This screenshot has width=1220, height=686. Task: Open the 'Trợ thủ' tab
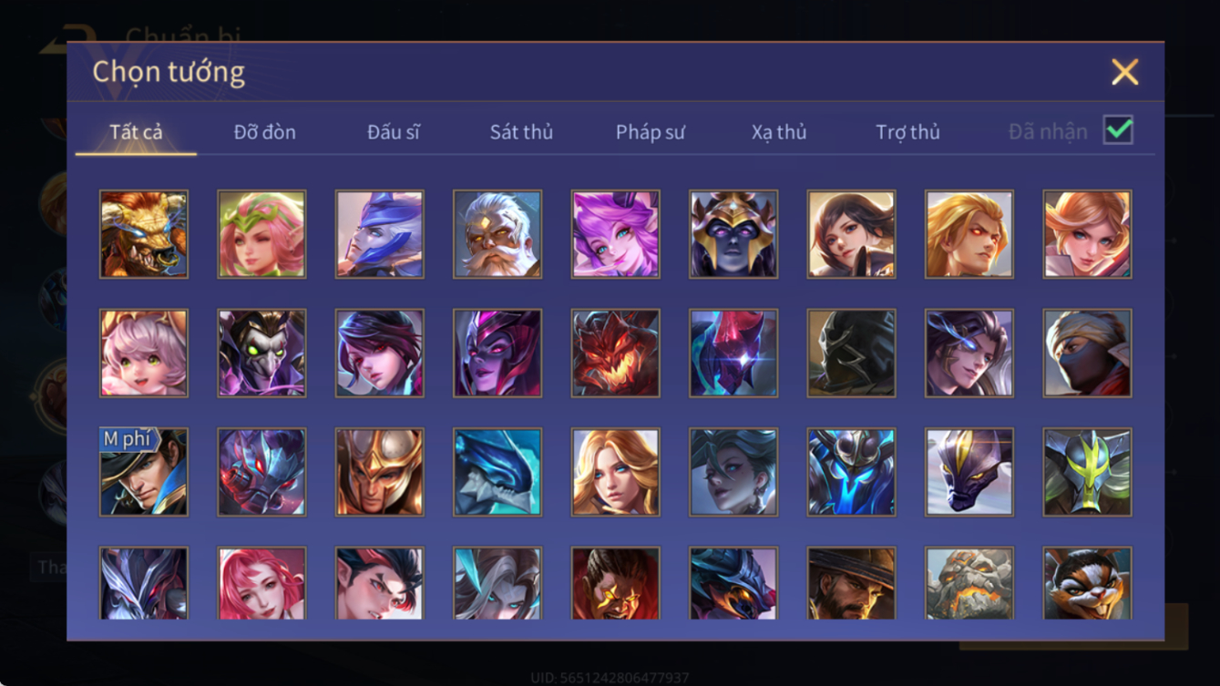click(x=907, y=132)
